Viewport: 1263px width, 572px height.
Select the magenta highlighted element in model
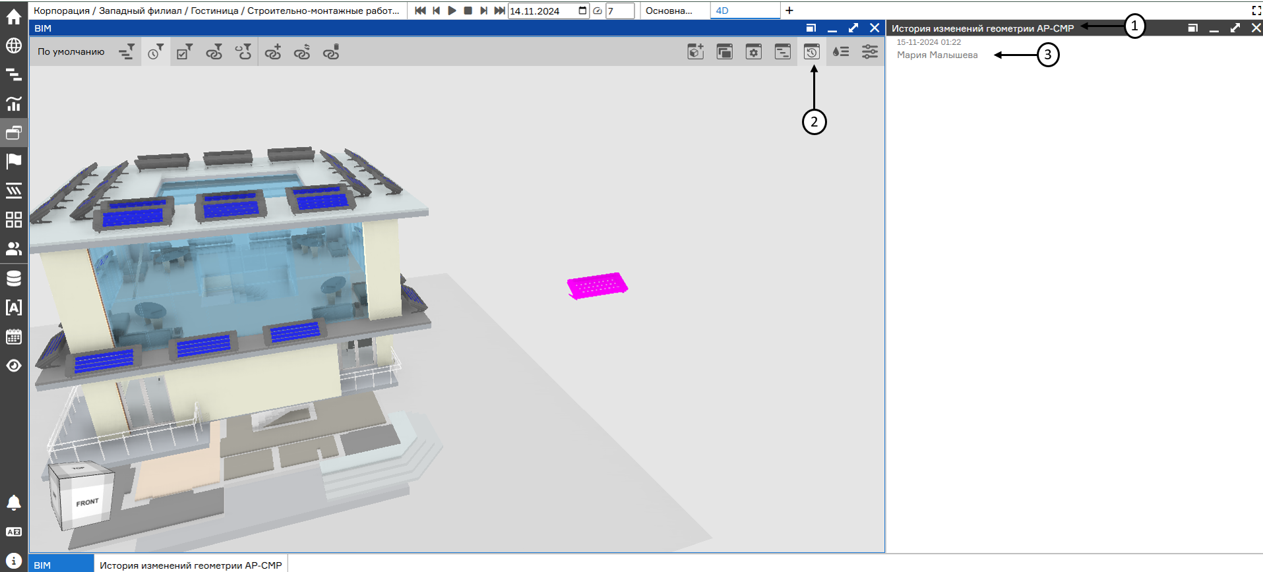click(x=598, y=286)
